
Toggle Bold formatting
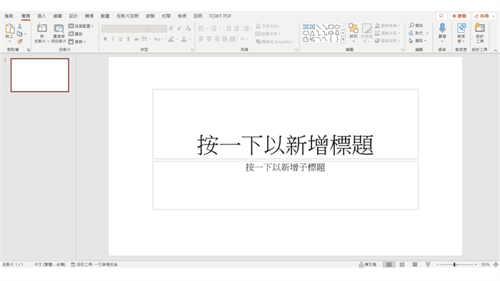click(105, 39)
